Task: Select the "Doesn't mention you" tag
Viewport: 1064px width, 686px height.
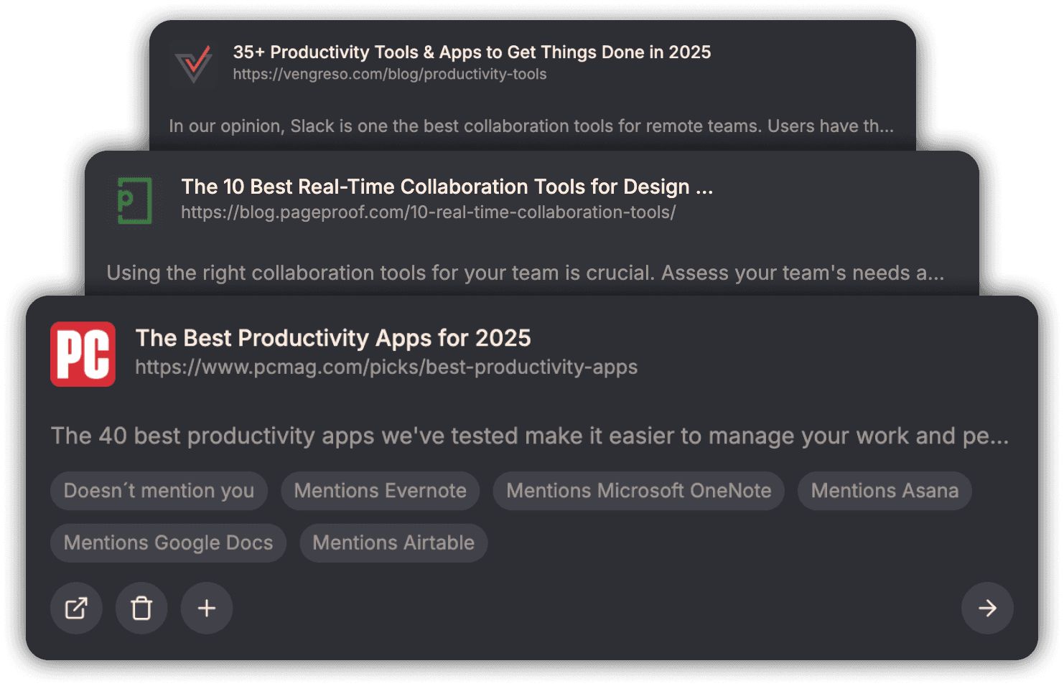Action: [159, 491]
